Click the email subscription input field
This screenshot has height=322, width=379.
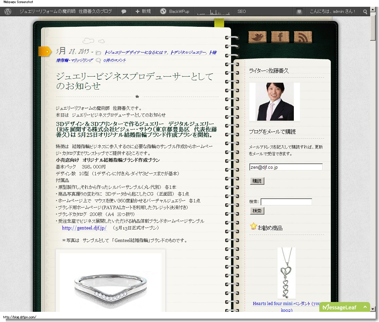[286, 167]
